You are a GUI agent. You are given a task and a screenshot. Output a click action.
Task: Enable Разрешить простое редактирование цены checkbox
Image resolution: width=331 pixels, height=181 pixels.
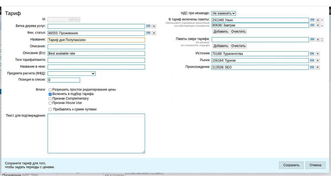pos(50,90)
